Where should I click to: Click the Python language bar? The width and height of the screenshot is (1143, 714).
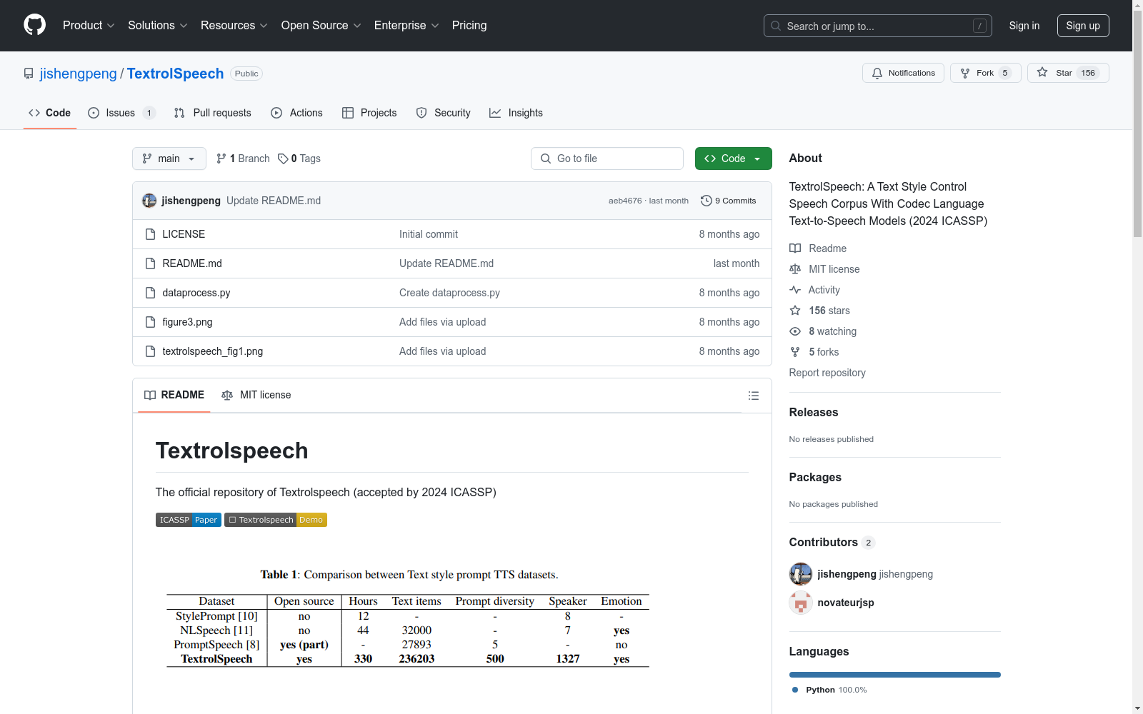(895, 675)
